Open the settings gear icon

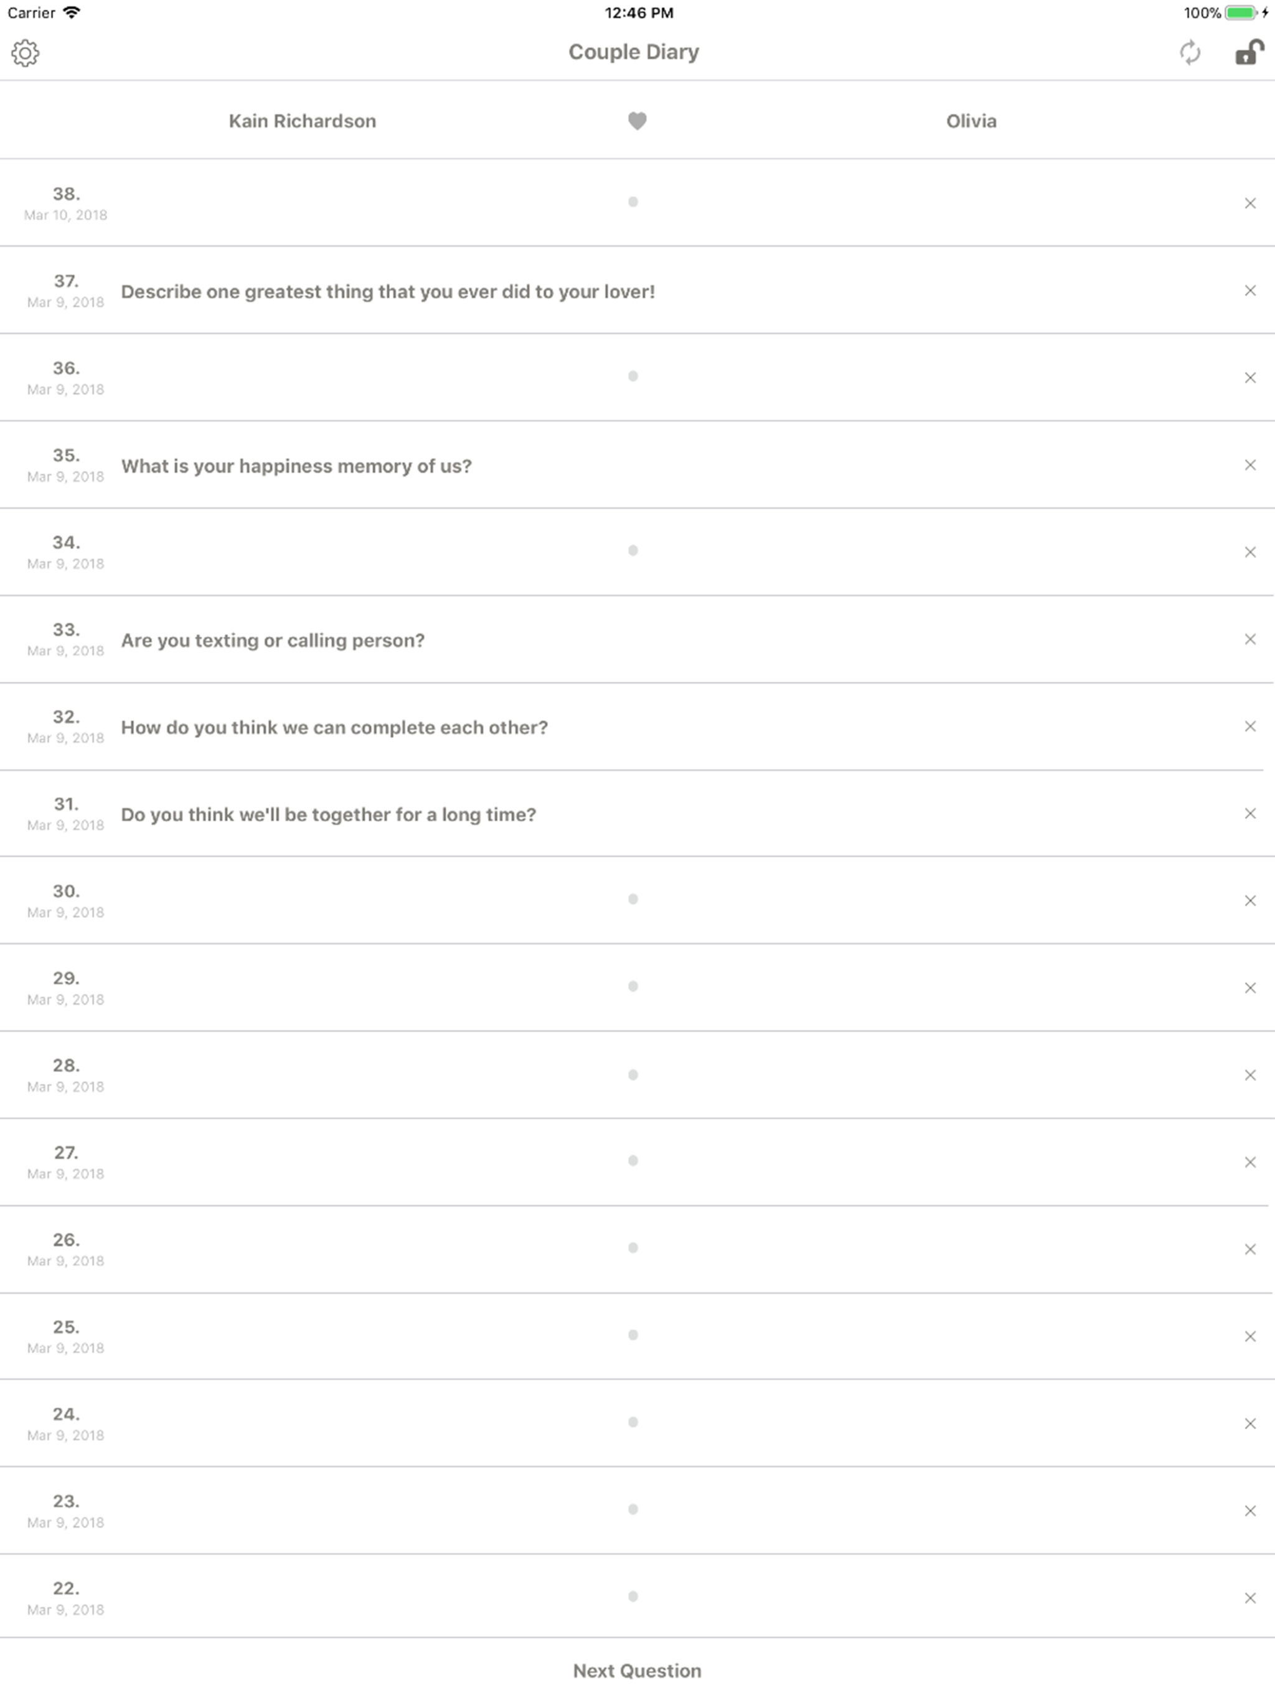click(x=26, y=53)
